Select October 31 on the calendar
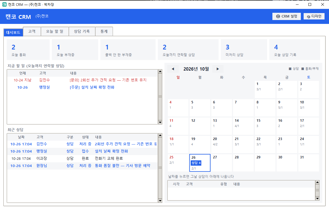 309,163
